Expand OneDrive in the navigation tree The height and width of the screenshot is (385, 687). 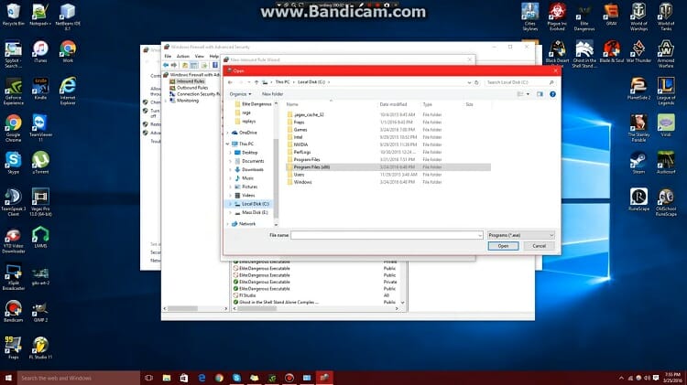(x=228, y=133)
